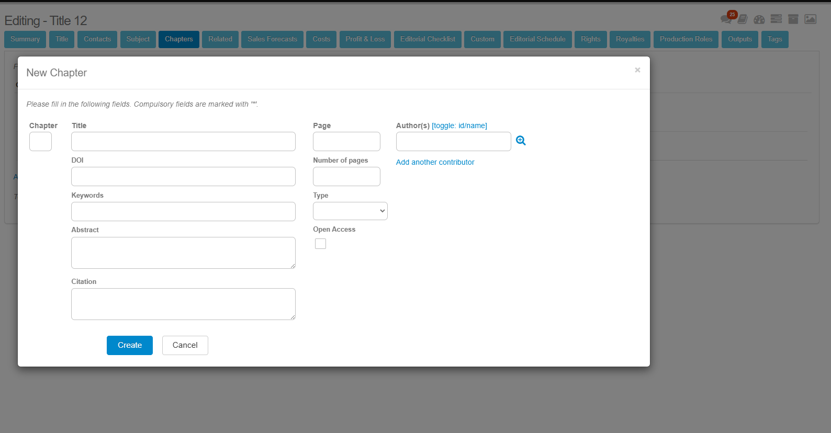831x433 pixels.
Task: Open the image gallery icon
Action: point(810,19)
